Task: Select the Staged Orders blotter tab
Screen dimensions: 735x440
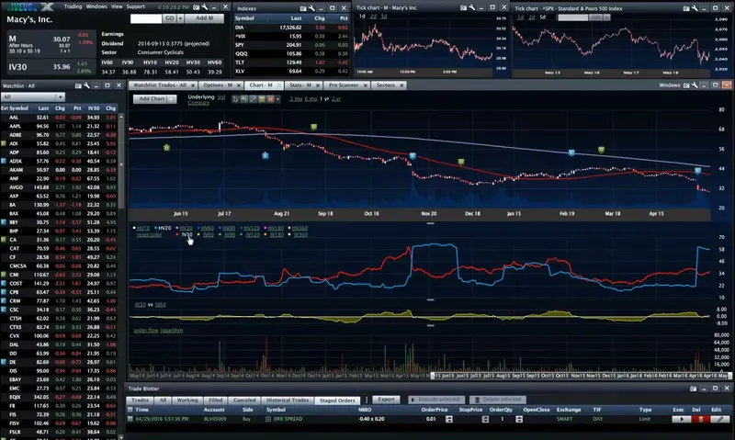Action: click(x=337, y=401)
